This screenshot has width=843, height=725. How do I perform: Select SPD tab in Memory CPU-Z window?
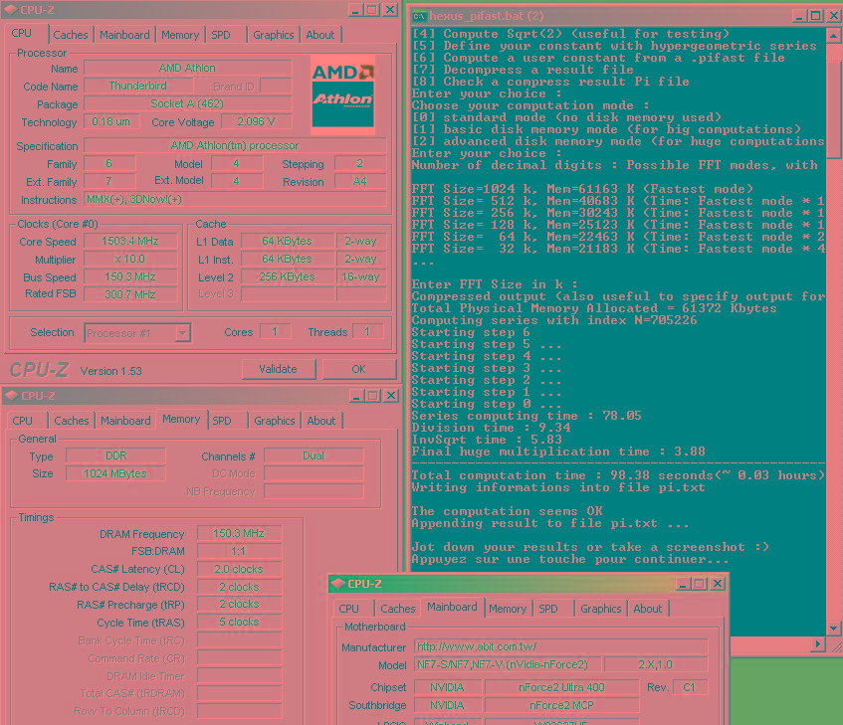[222, 421]
